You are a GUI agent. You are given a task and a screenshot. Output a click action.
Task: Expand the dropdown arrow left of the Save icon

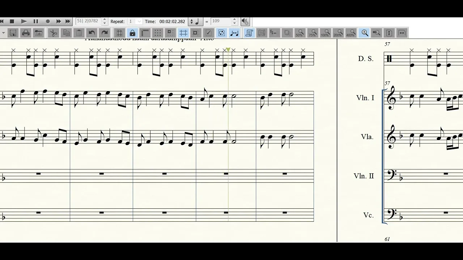(3, 33)
